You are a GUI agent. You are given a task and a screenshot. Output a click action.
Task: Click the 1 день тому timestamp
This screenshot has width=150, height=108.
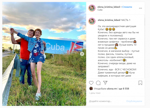click(x=95, y=93)
